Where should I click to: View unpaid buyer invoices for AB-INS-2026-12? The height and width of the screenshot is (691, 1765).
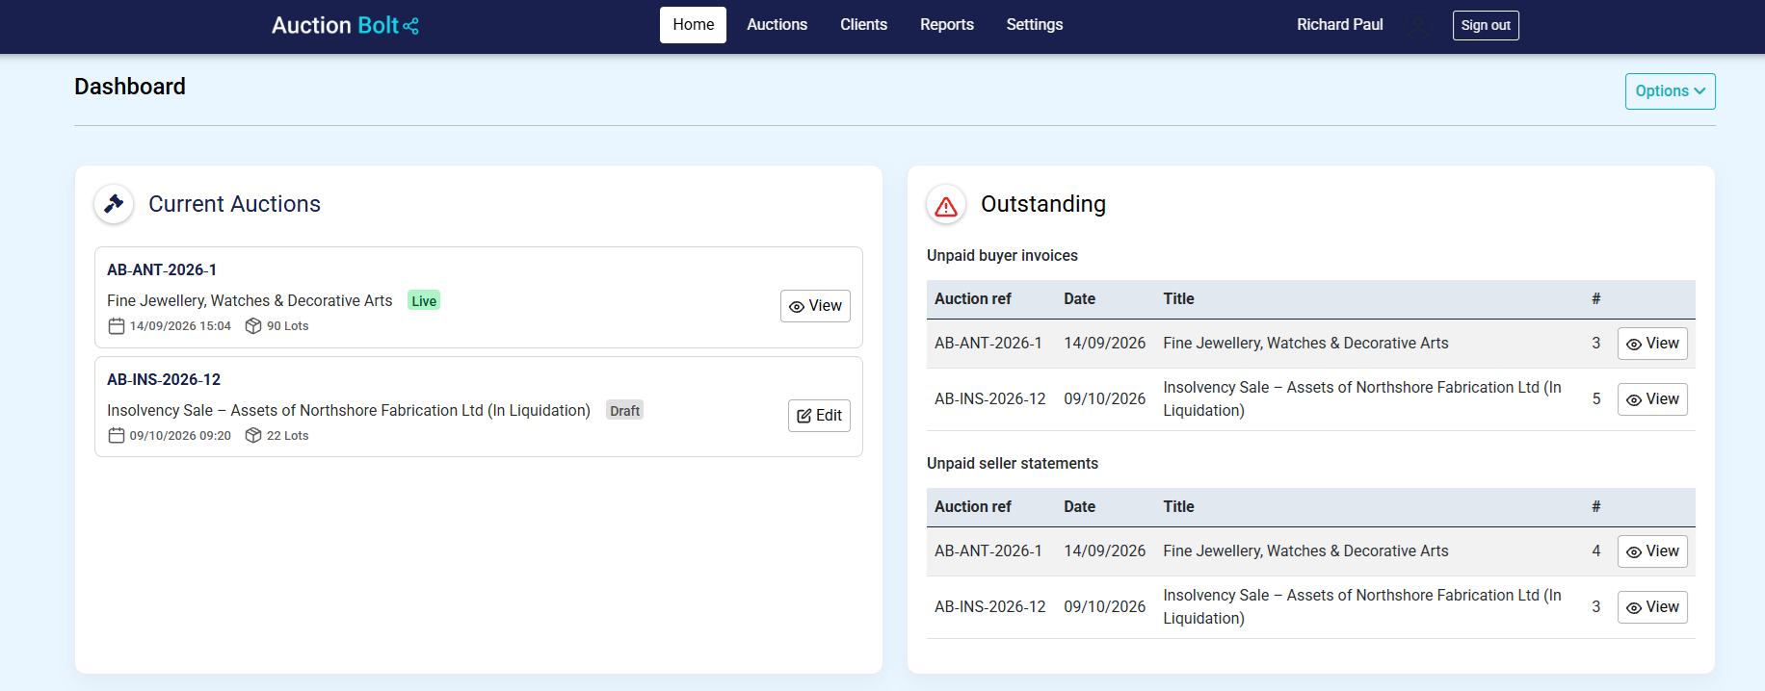click(x=1652, y=399)
